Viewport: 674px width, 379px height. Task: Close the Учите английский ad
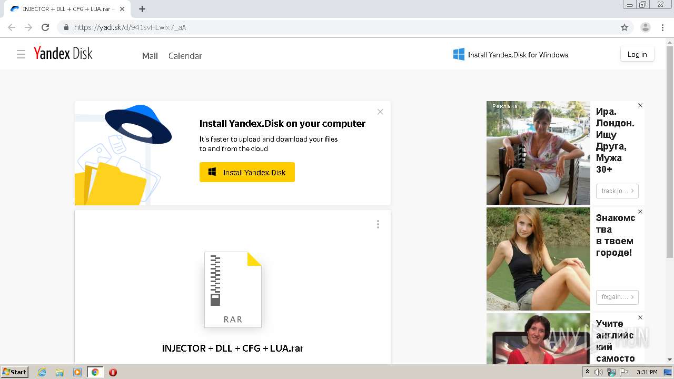(x=640, y=317)
